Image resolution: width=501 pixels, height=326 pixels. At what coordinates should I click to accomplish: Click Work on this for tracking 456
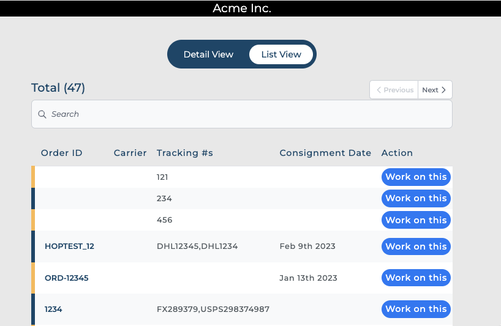pos(416,220)
